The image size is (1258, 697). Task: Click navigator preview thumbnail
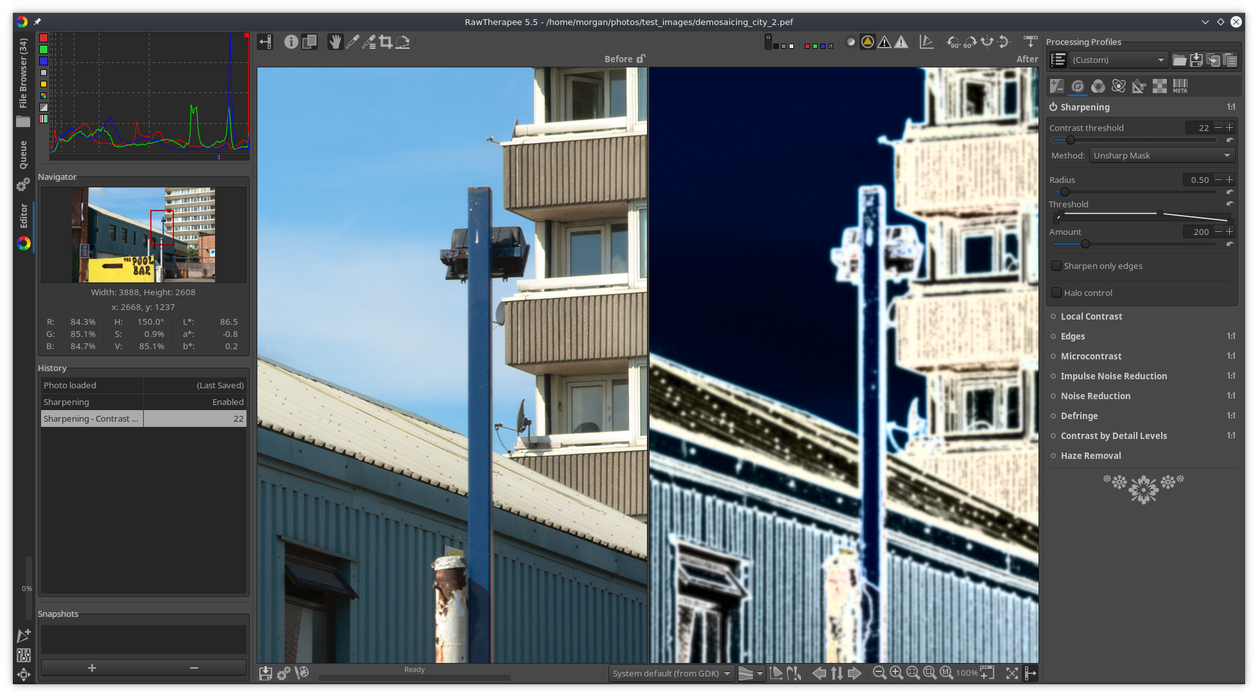point(144,234)
